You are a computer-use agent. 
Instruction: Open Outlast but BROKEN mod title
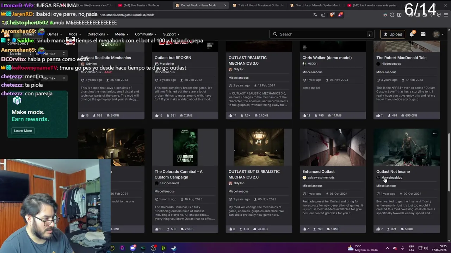click(173, 58)
